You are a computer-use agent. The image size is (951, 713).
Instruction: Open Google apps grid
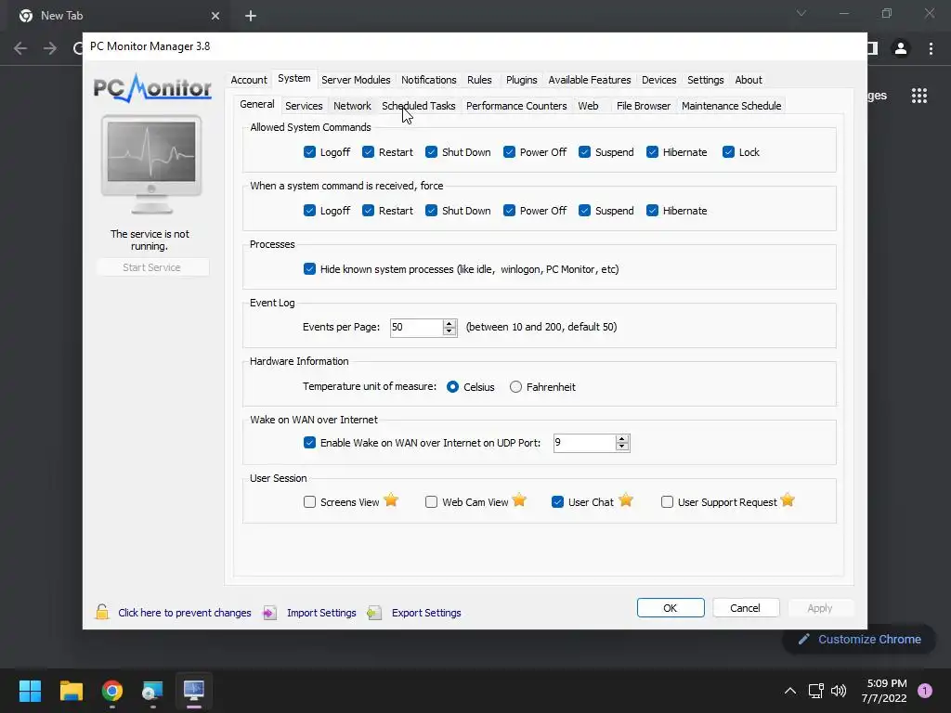[919, 96]
